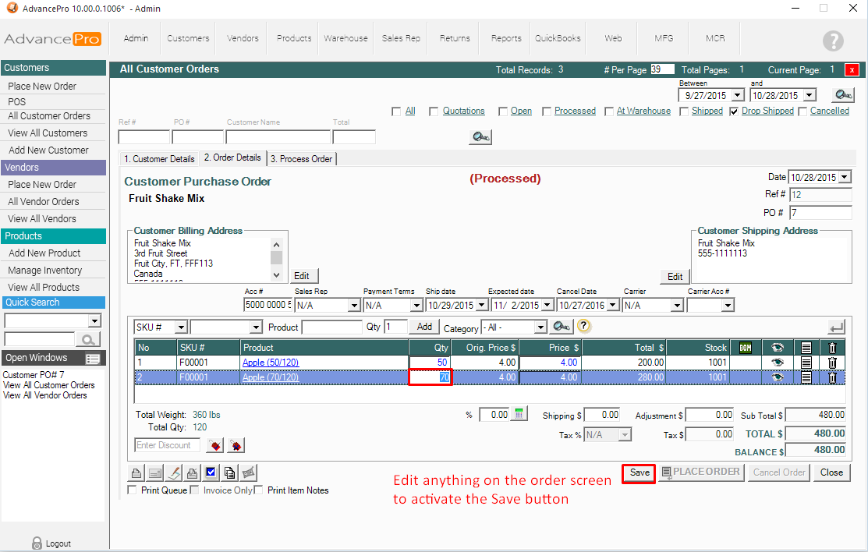Open the Apple (50/120) product link
The image size is (868, 552).
(271, 363)
